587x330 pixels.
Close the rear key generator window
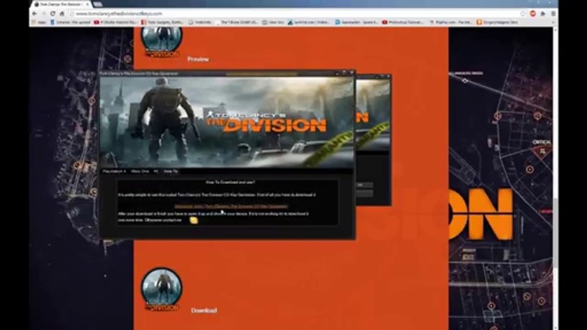[x=388, y=76]
